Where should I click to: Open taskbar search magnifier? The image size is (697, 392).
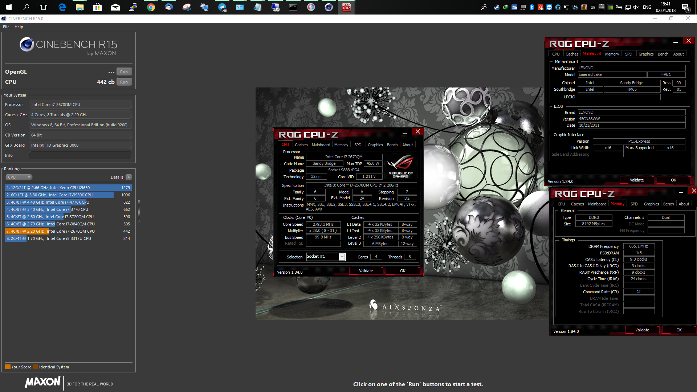[x=26, y=7]
